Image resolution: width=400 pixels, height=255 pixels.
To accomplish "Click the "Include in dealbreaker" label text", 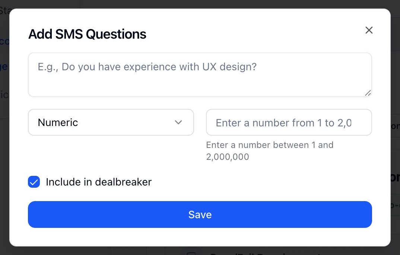I will (x=99, y=182).
